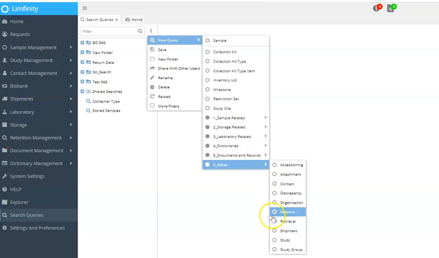Click the Sample Management circle icon

point(5,47)
